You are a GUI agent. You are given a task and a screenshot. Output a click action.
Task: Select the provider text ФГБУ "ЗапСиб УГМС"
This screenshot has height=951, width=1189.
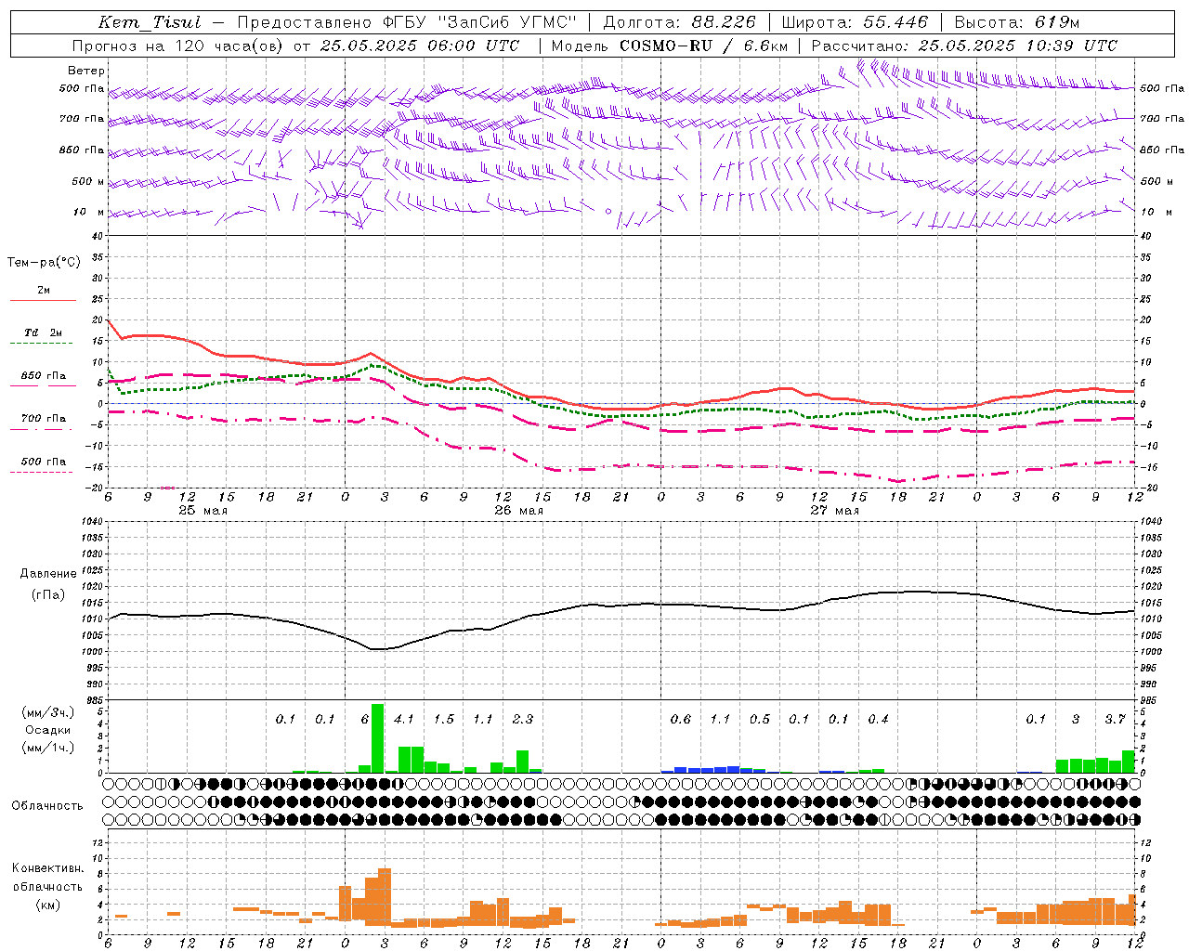(478, 22)
